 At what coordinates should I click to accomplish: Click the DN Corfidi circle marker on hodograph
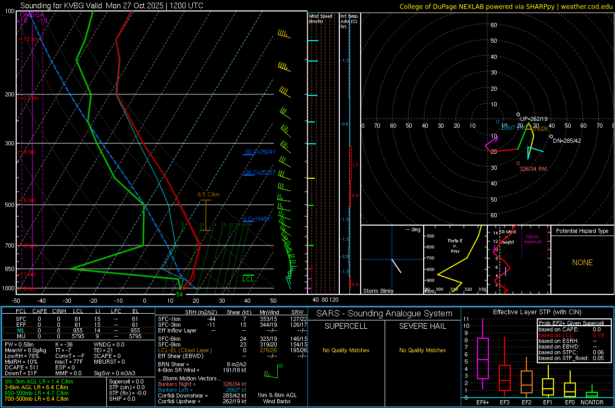pos(551,137)
